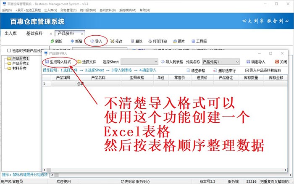294x184 pixels.
Task: Open the 分类名称 dropdown
Action: (x=221, y=62)
